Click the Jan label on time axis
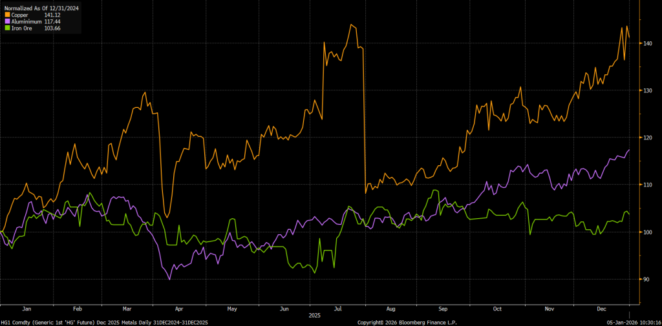Screen dimensions: 662x326 click(27, 309)
